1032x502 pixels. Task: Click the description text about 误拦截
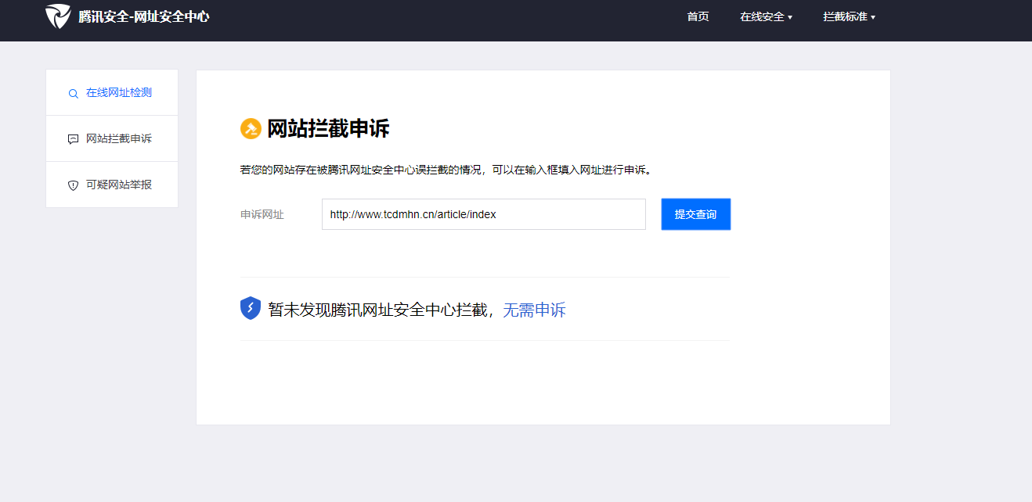(x=446, y=170)
